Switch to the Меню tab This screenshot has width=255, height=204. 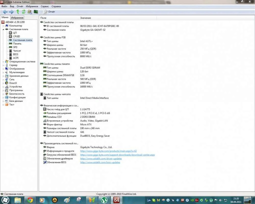tap(5, 17)
